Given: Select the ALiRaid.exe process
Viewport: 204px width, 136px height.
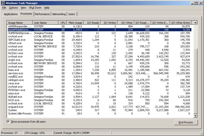Looking at the screenshot, I should click(x=99, y=97).
